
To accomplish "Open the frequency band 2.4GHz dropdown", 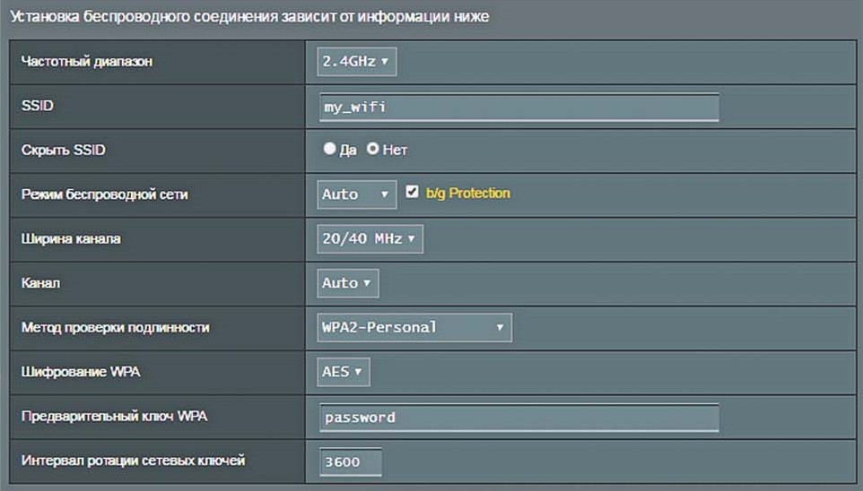I will tap(356, 62).
